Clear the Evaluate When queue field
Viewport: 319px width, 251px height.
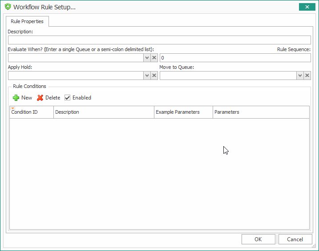(154, 58)
